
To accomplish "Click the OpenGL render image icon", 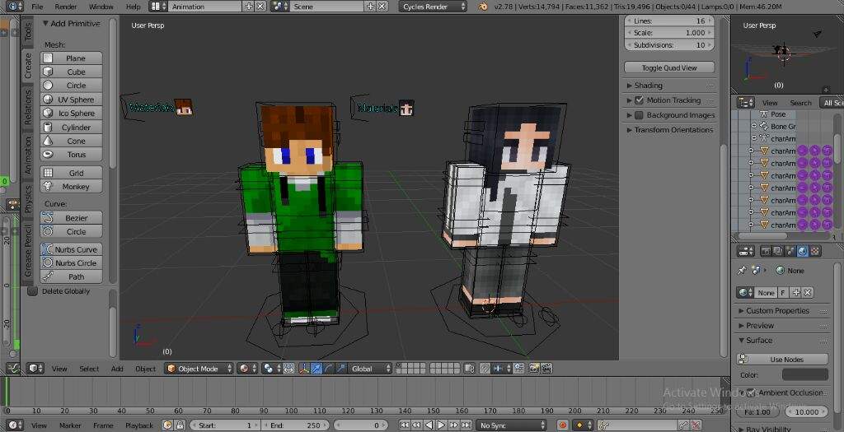I will (x=533, y=369).
